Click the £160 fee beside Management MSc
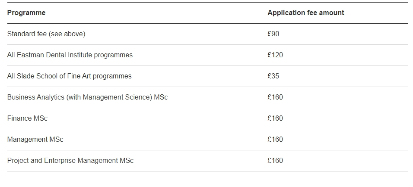 [275, 140]
